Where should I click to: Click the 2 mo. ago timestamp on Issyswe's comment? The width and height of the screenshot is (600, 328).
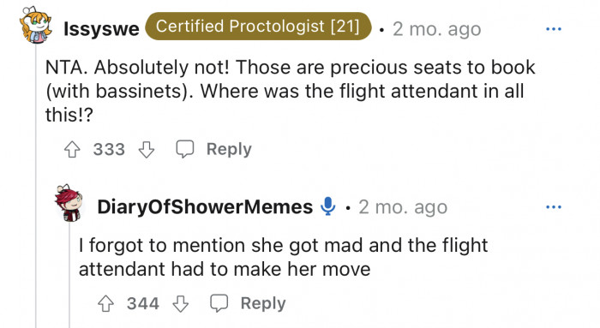(436, 29)
